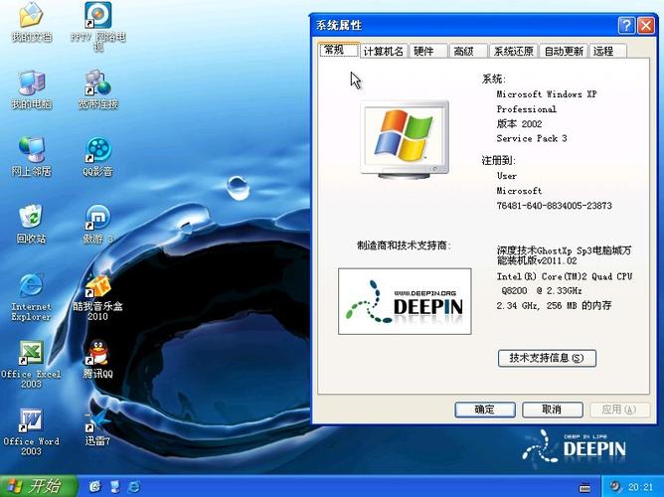Open the 高级 tab
The image size is (664, 497).
(467, 52)
